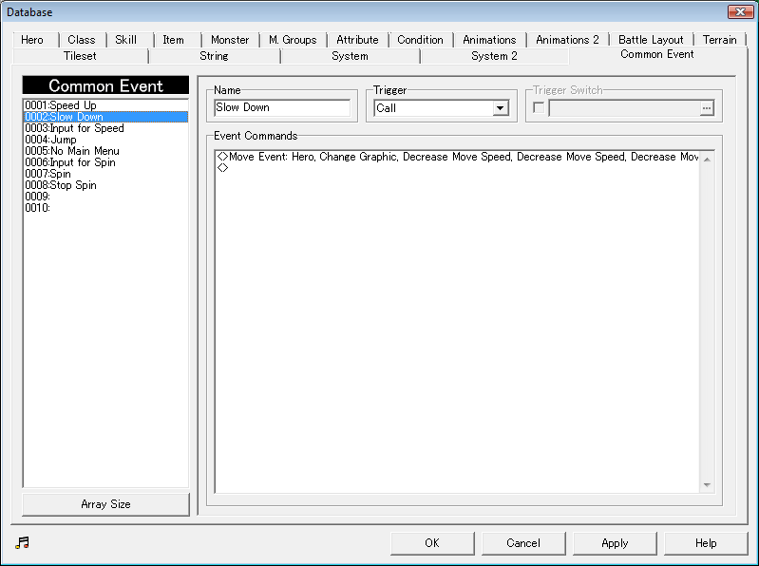This screenshot has height=566, width=759.
Task: Select common event 0008:Stop Spin
Action: click(x=60, y=185)
